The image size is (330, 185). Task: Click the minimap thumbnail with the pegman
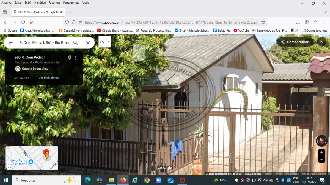tap(32, 158)
